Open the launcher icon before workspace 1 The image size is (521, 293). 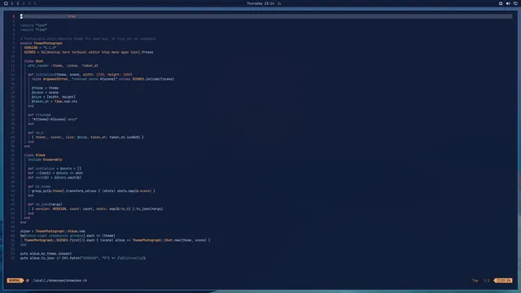pos(6,3)
